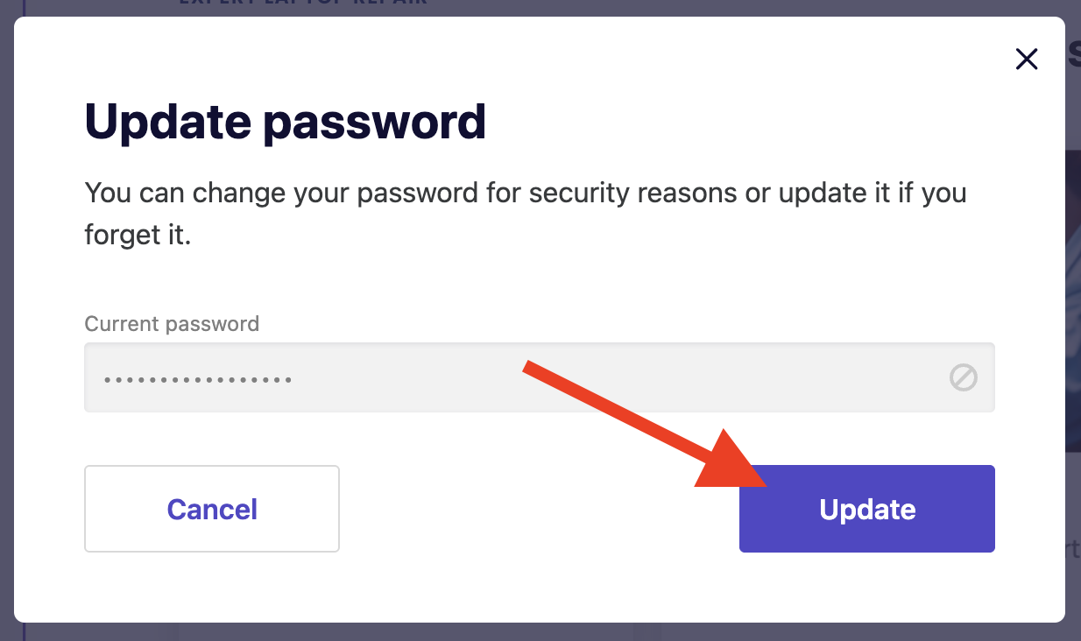Screen dimensions: 1081x641
Task: Focus the Current password input field
Action: pos(526,377)
